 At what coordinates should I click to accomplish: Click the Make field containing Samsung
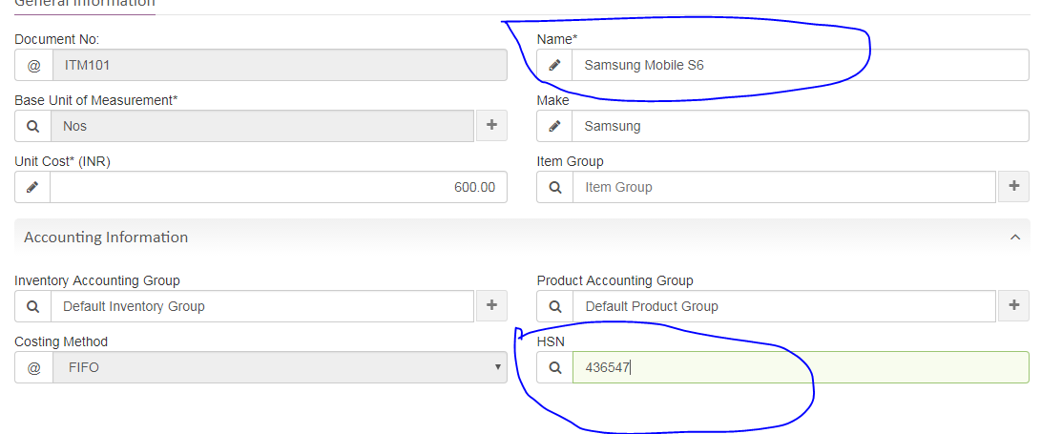[x=801, y=126]
